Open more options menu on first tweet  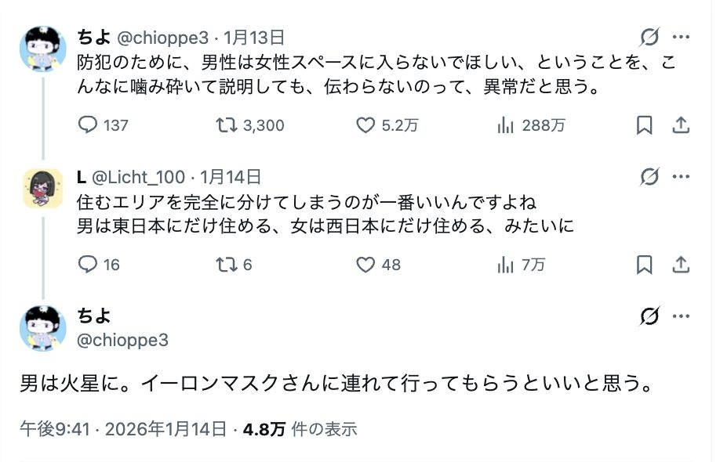coord(681,37)
